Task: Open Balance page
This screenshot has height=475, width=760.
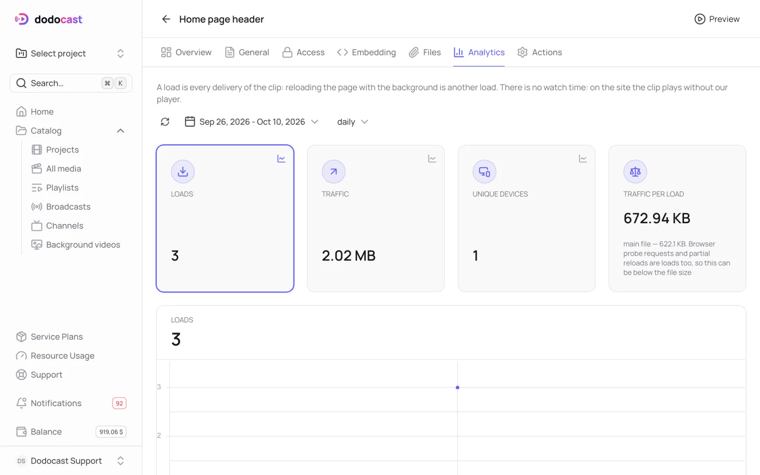Action: [x=71, y=432]
